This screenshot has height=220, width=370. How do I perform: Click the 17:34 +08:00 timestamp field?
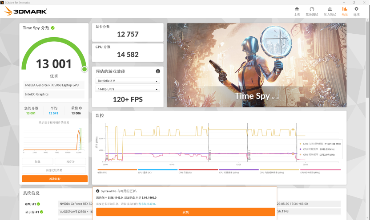[309, 204]
